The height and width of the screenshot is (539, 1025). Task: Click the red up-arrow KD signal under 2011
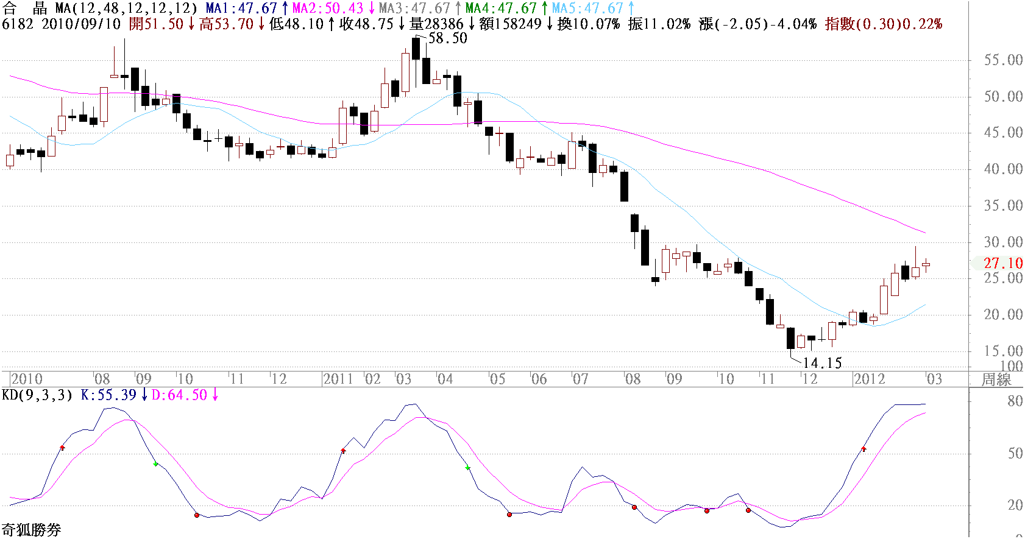click(343, 451)
